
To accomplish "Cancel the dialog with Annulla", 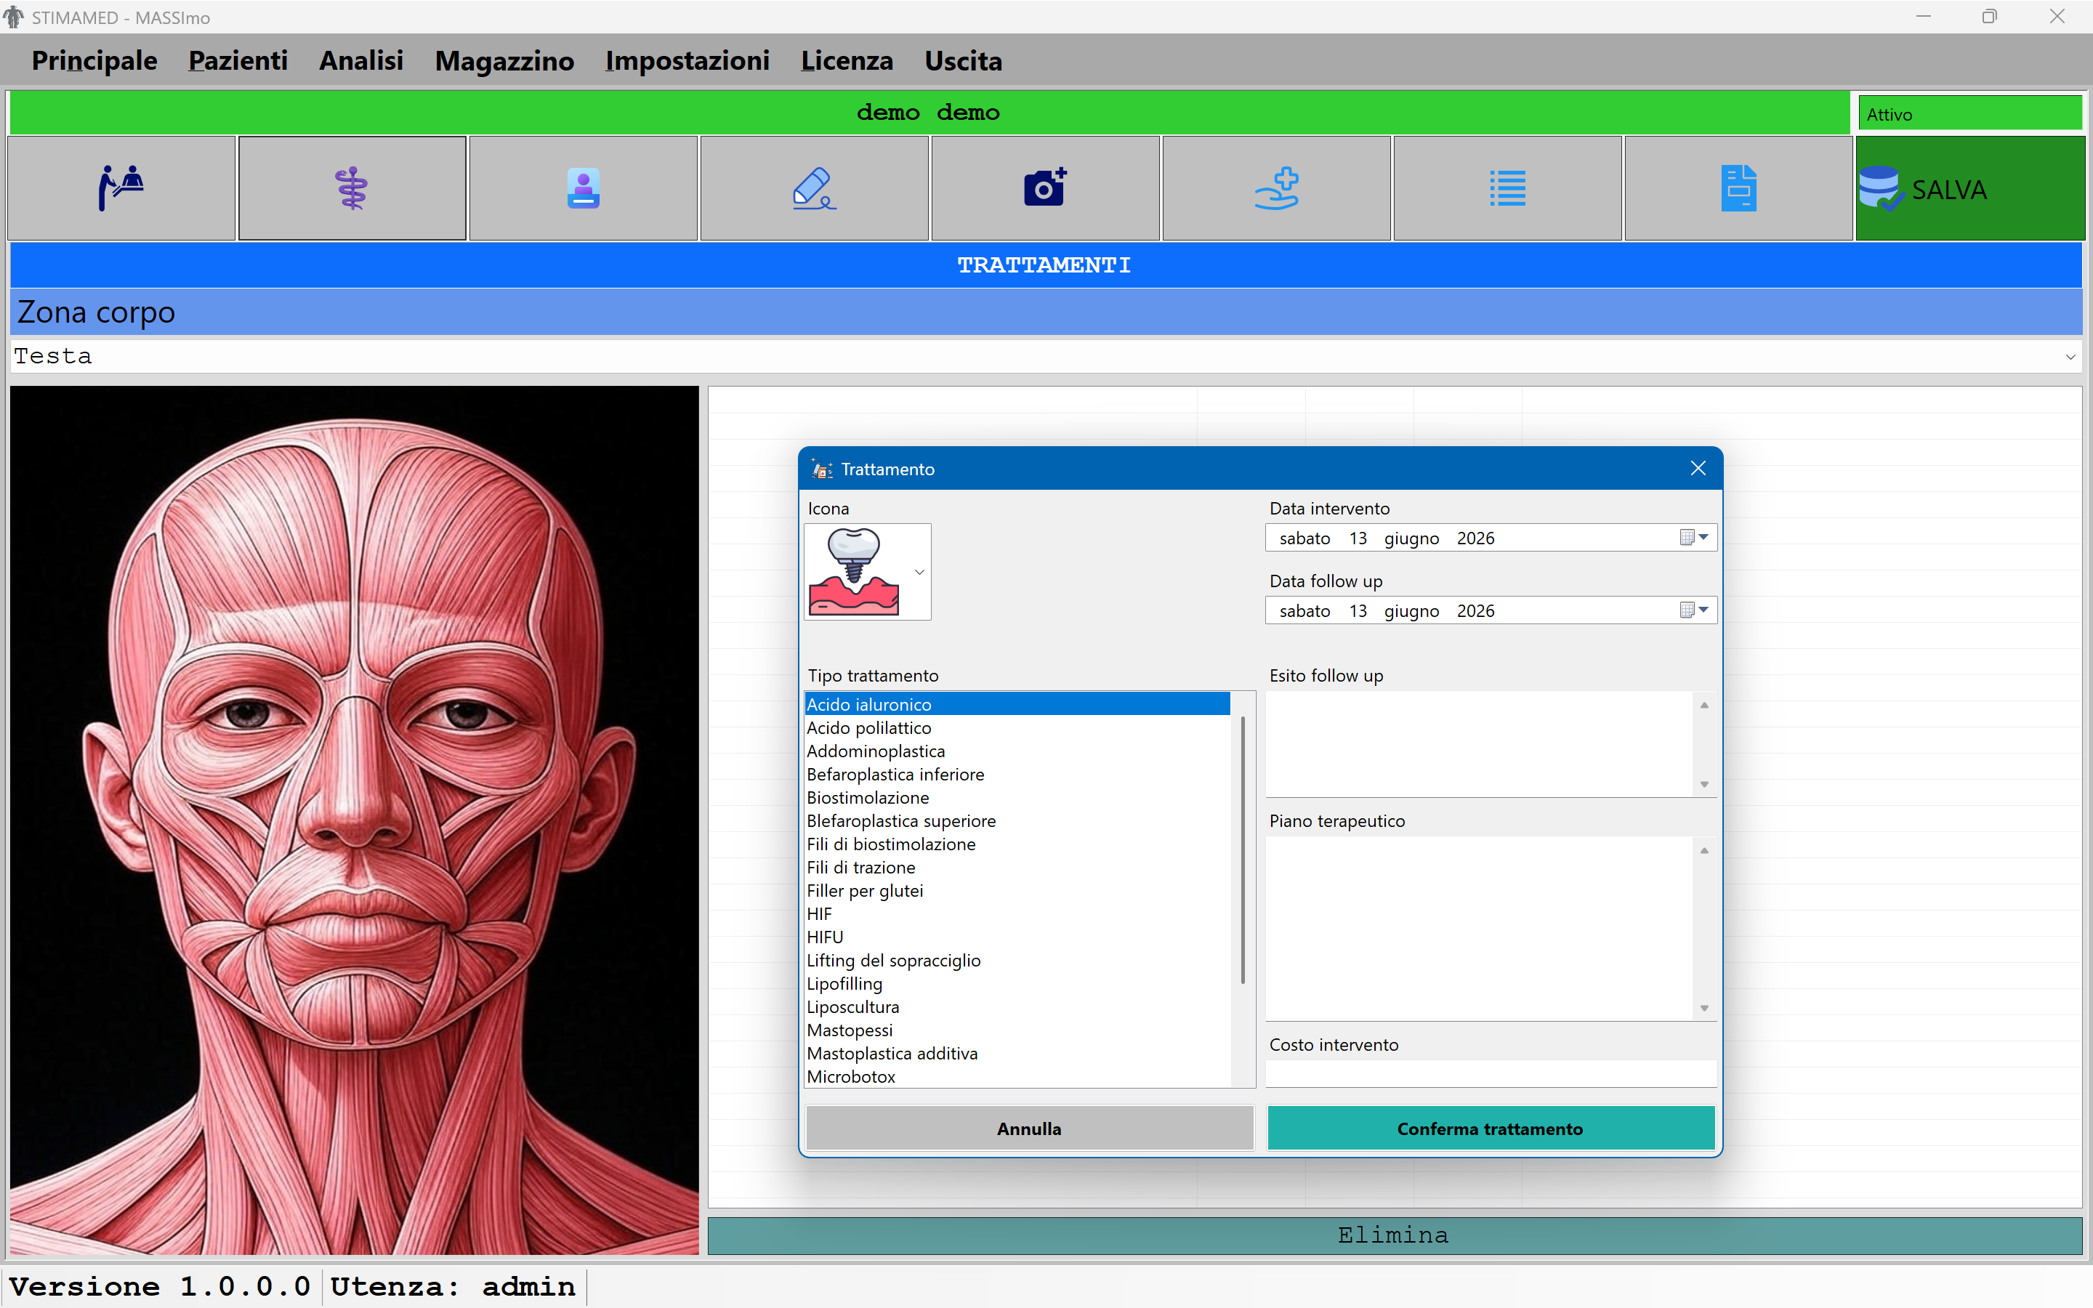I will [1029, 1128].
